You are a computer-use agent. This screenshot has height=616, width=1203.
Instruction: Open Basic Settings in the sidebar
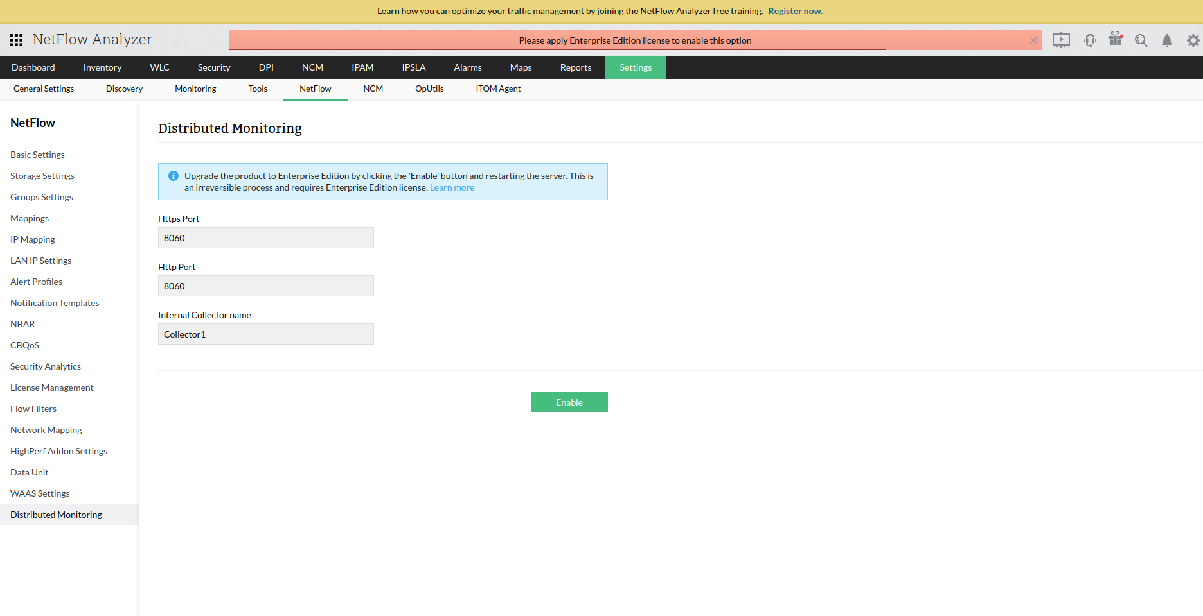coord(37,155)
